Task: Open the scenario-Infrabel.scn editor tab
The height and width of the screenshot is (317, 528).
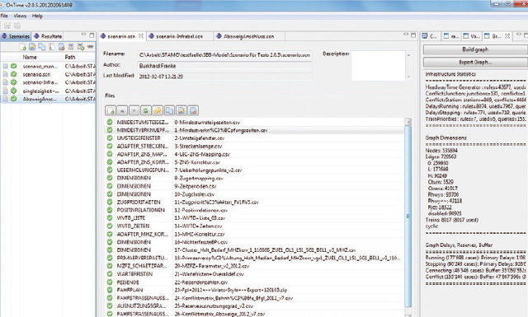Action: point(180,36)
